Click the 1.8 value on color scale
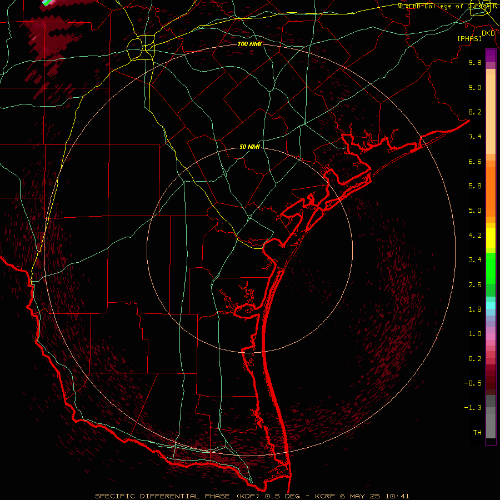500x500 pixels. click(475, 309)
